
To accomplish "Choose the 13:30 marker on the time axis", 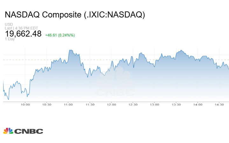I will coord(176,105).
